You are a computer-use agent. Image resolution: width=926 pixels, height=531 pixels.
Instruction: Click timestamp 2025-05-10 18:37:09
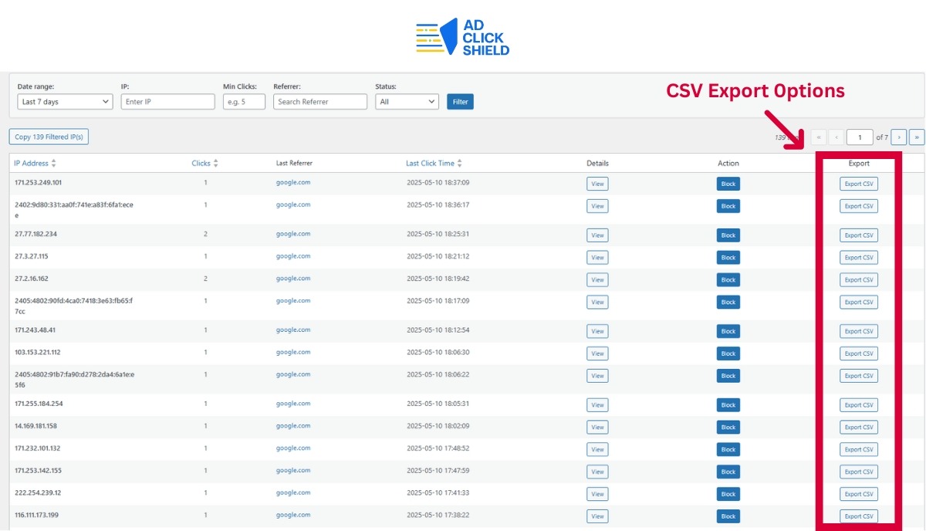pyautogui.click(x=438, y=182)
